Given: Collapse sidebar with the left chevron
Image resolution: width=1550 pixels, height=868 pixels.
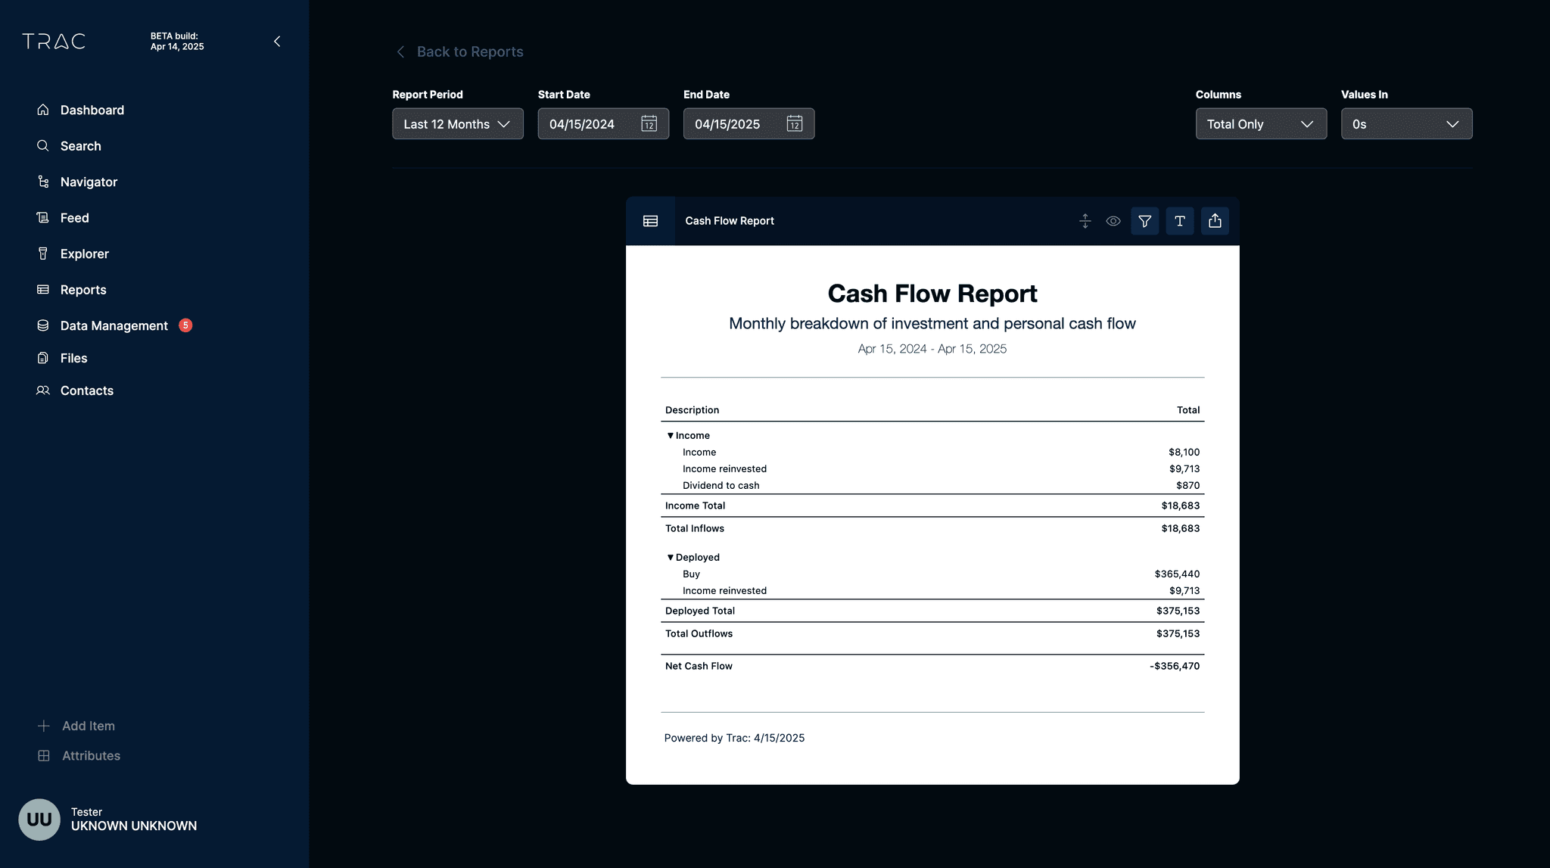Looking at the screenshot, I should point(277,42).
